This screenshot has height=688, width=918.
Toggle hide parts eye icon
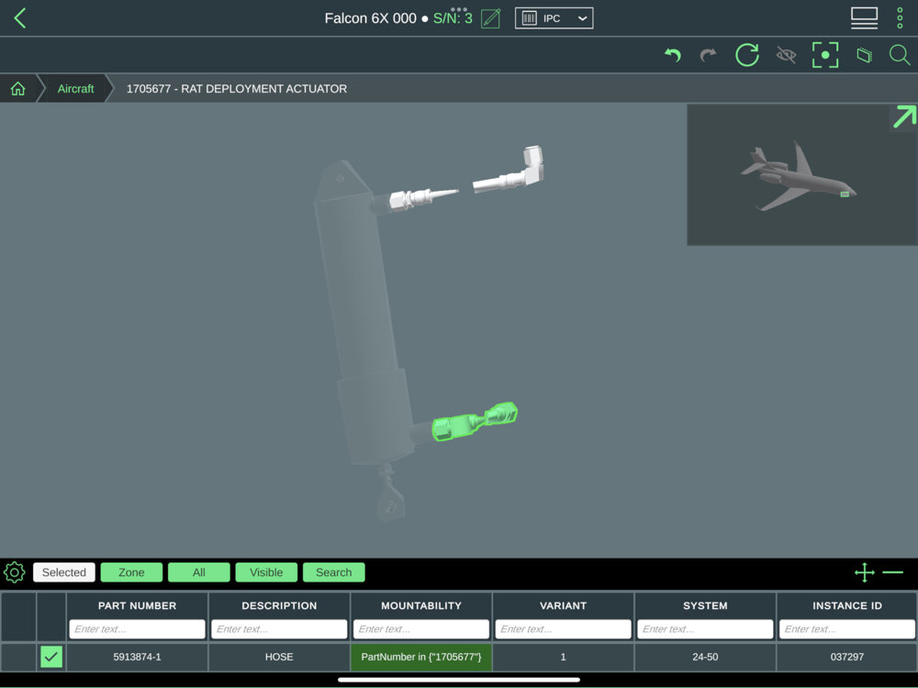786,55
